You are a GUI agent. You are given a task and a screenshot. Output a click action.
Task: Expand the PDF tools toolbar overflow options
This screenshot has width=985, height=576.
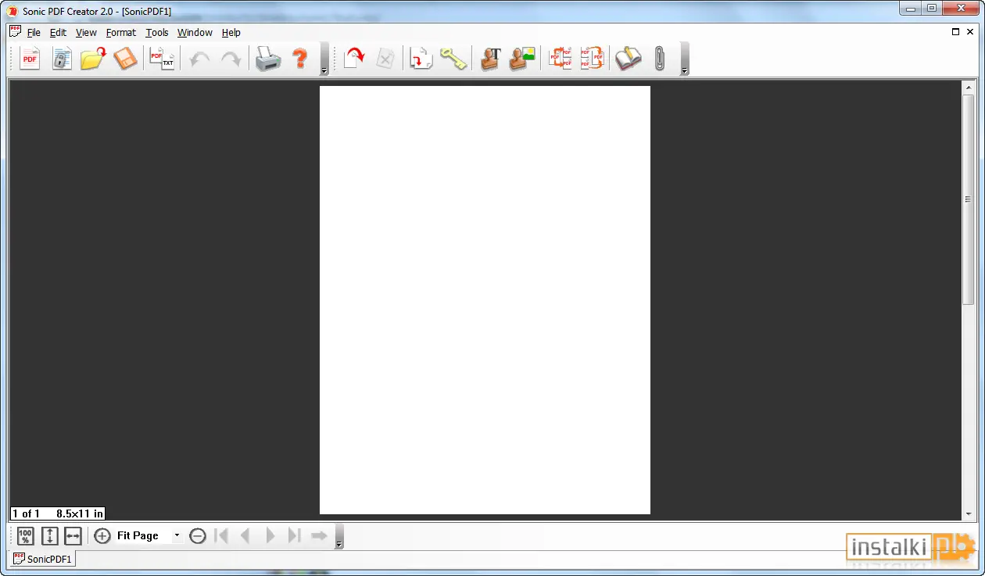click(684, 59)
